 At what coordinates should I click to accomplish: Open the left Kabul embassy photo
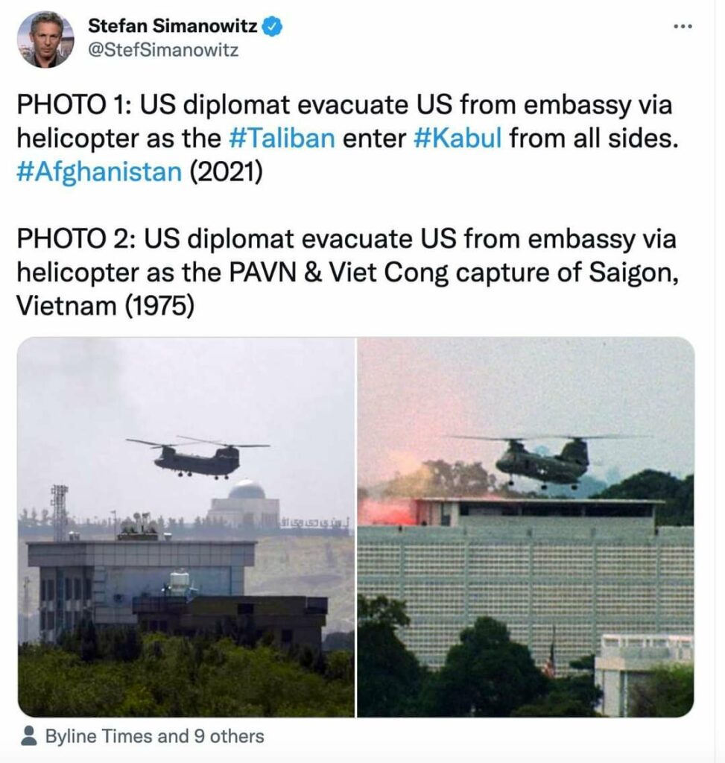click(186, 527)
